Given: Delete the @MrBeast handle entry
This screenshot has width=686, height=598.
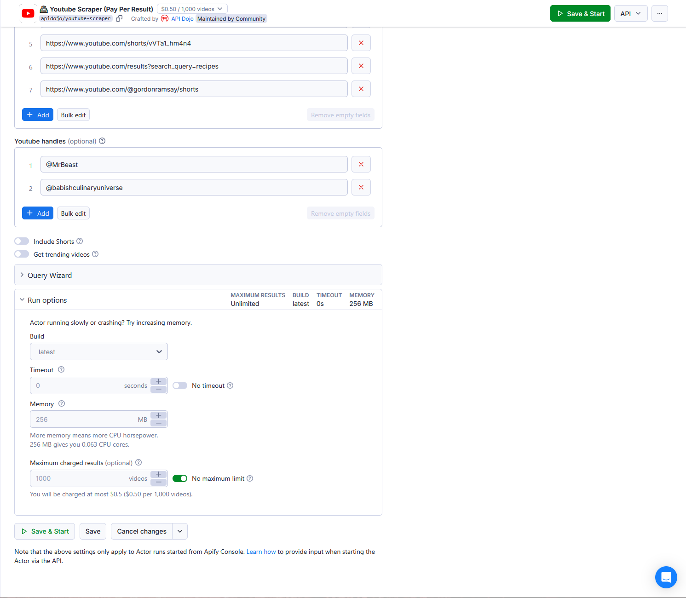Looking at the screenshot, I should [x=361, y=164].
